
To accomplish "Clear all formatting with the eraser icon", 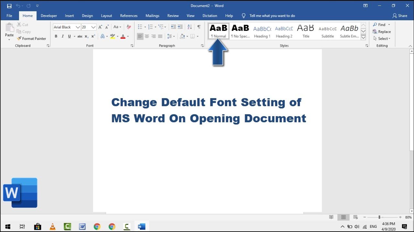I will 129,27.
